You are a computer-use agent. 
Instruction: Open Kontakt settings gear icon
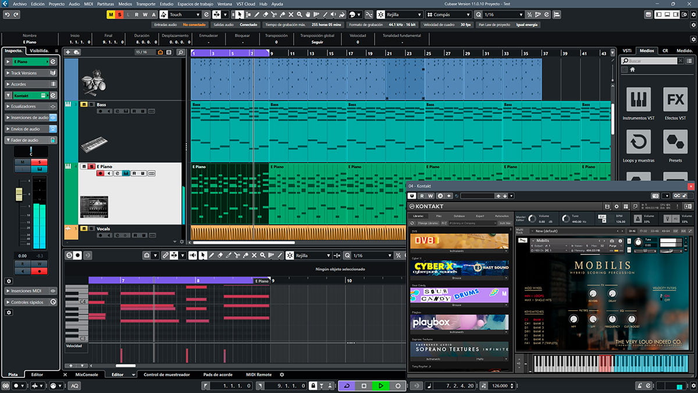pos(617,206)
